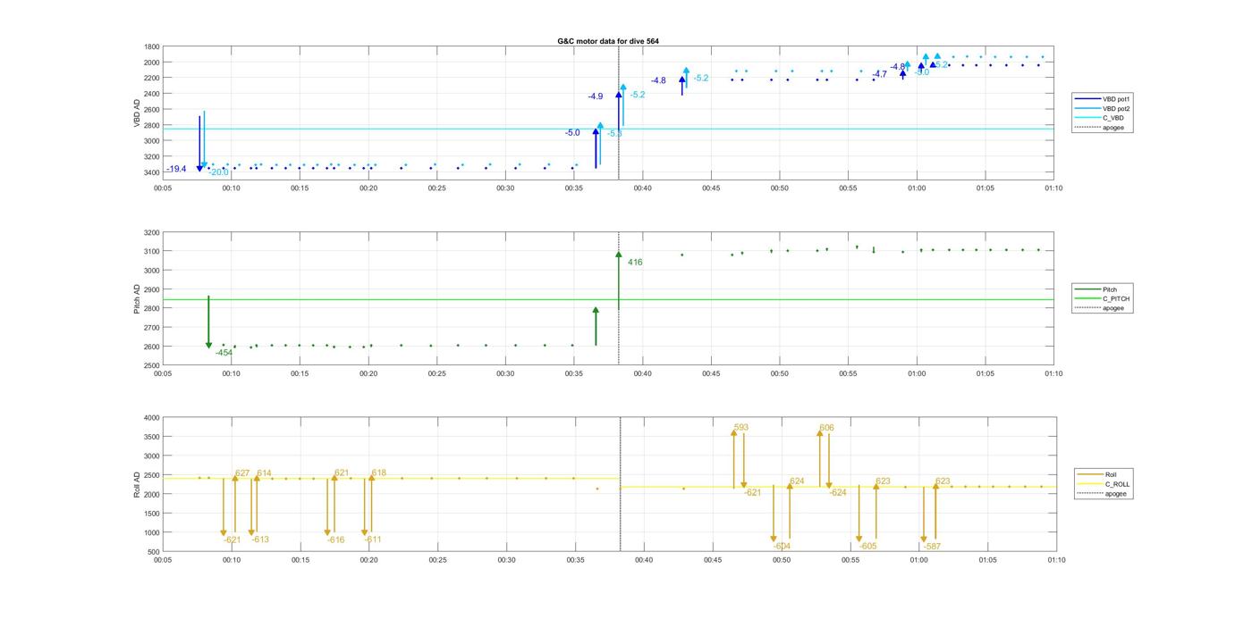Click the "416" pitch data label
Image resolution: width=1252 pixels, height=619 pixels.
(635, 263)
